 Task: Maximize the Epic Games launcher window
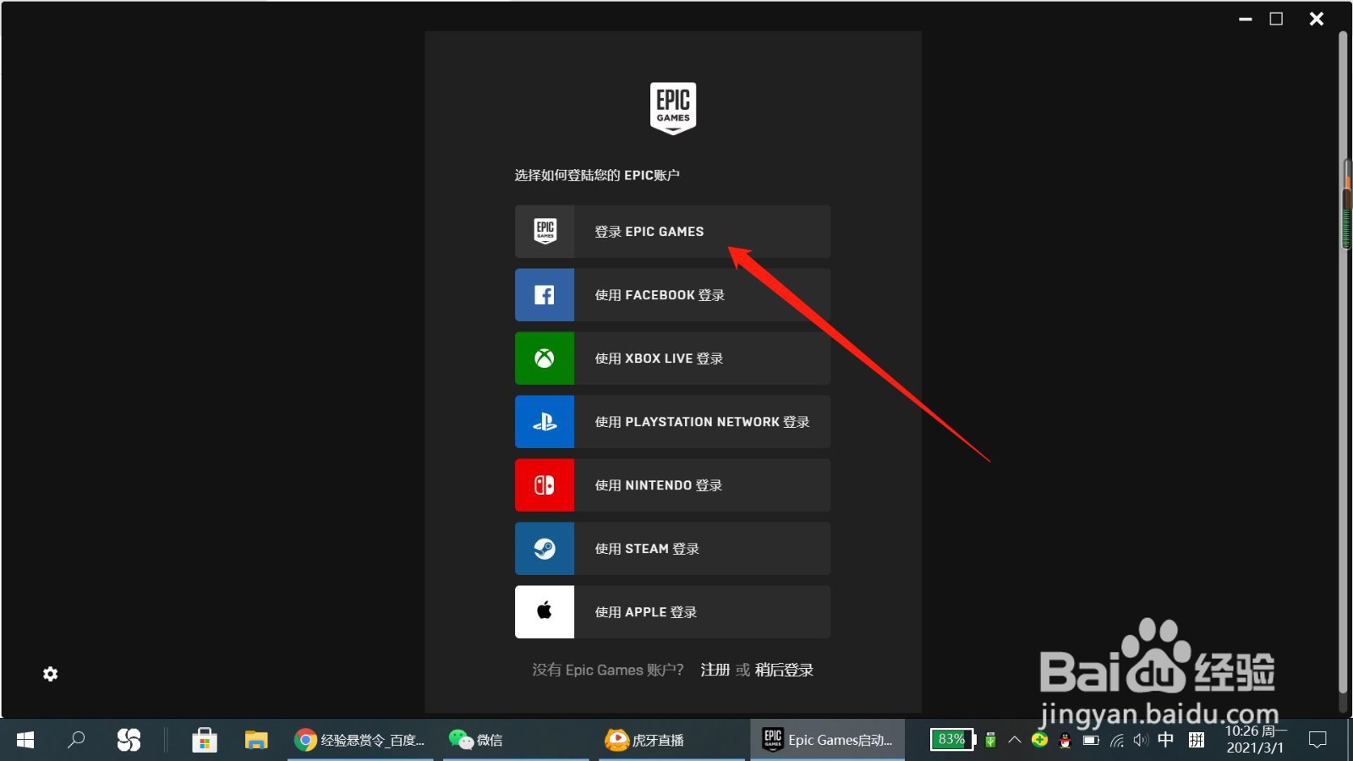[x=1277, y=19]
